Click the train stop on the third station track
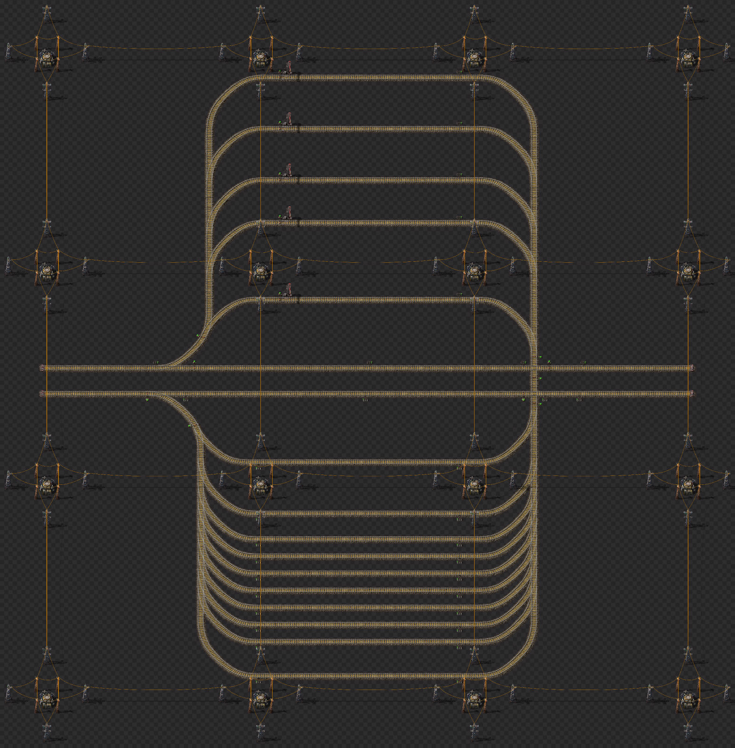The height and width of the screenshot is (748, 735). (288, 171)
